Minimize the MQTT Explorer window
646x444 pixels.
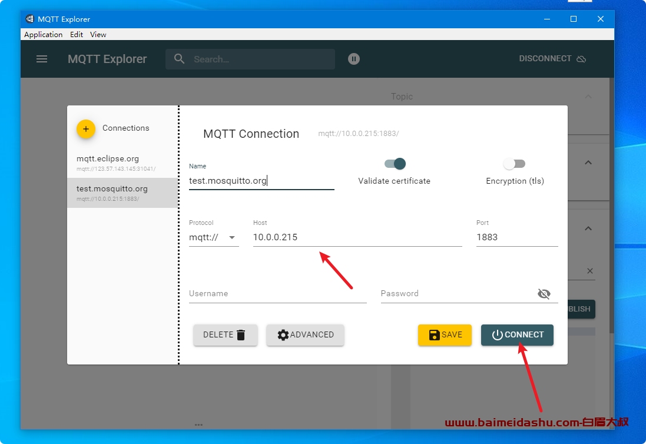coord(546,19)
